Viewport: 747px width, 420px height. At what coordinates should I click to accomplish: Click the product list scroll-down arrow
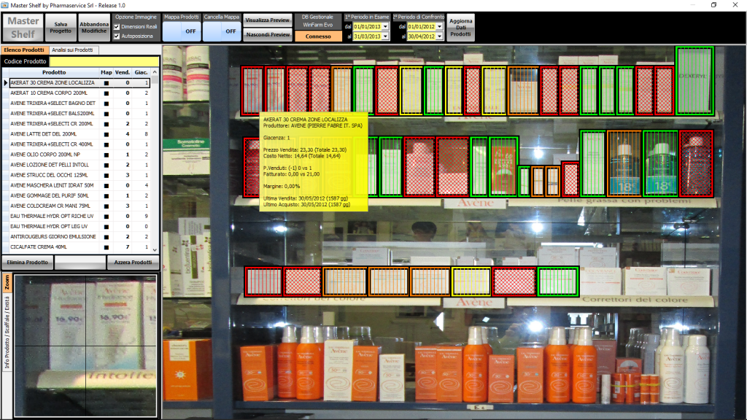pos(155,249)
